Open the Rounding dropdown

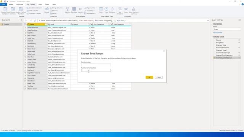tap(89, 11)
